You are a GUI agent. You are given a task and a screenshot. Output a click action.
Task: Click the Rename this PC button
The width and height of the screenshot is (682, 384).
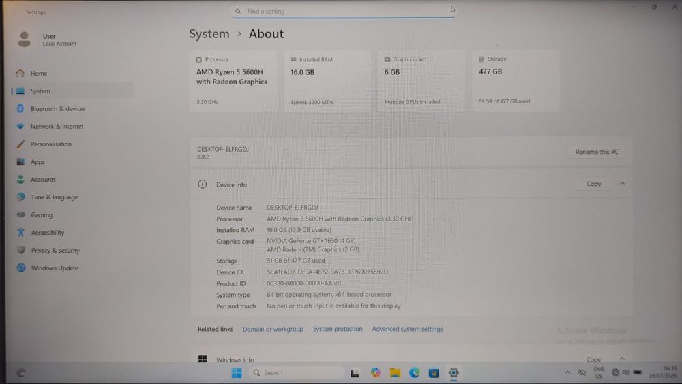597,152
